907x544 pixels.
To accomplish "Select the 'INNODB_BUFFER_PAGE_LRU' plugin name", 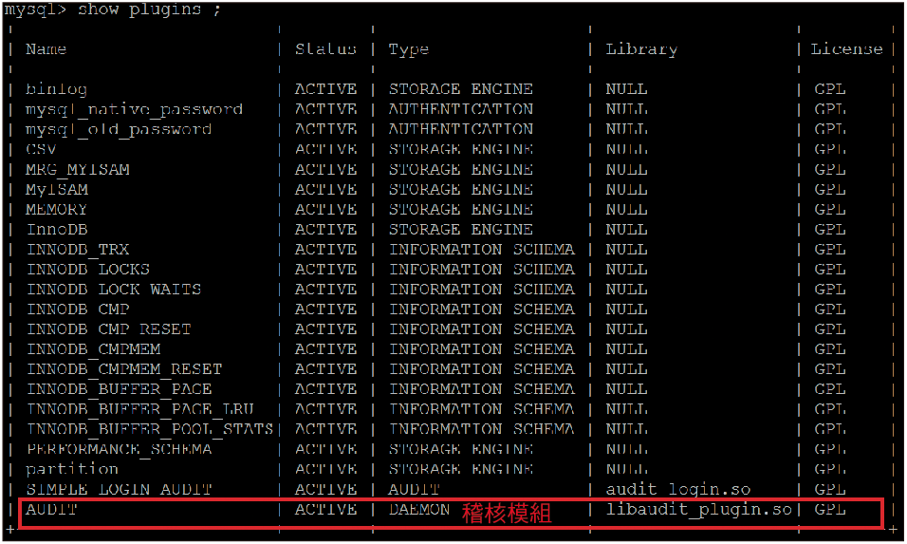I will coord(140,410).
